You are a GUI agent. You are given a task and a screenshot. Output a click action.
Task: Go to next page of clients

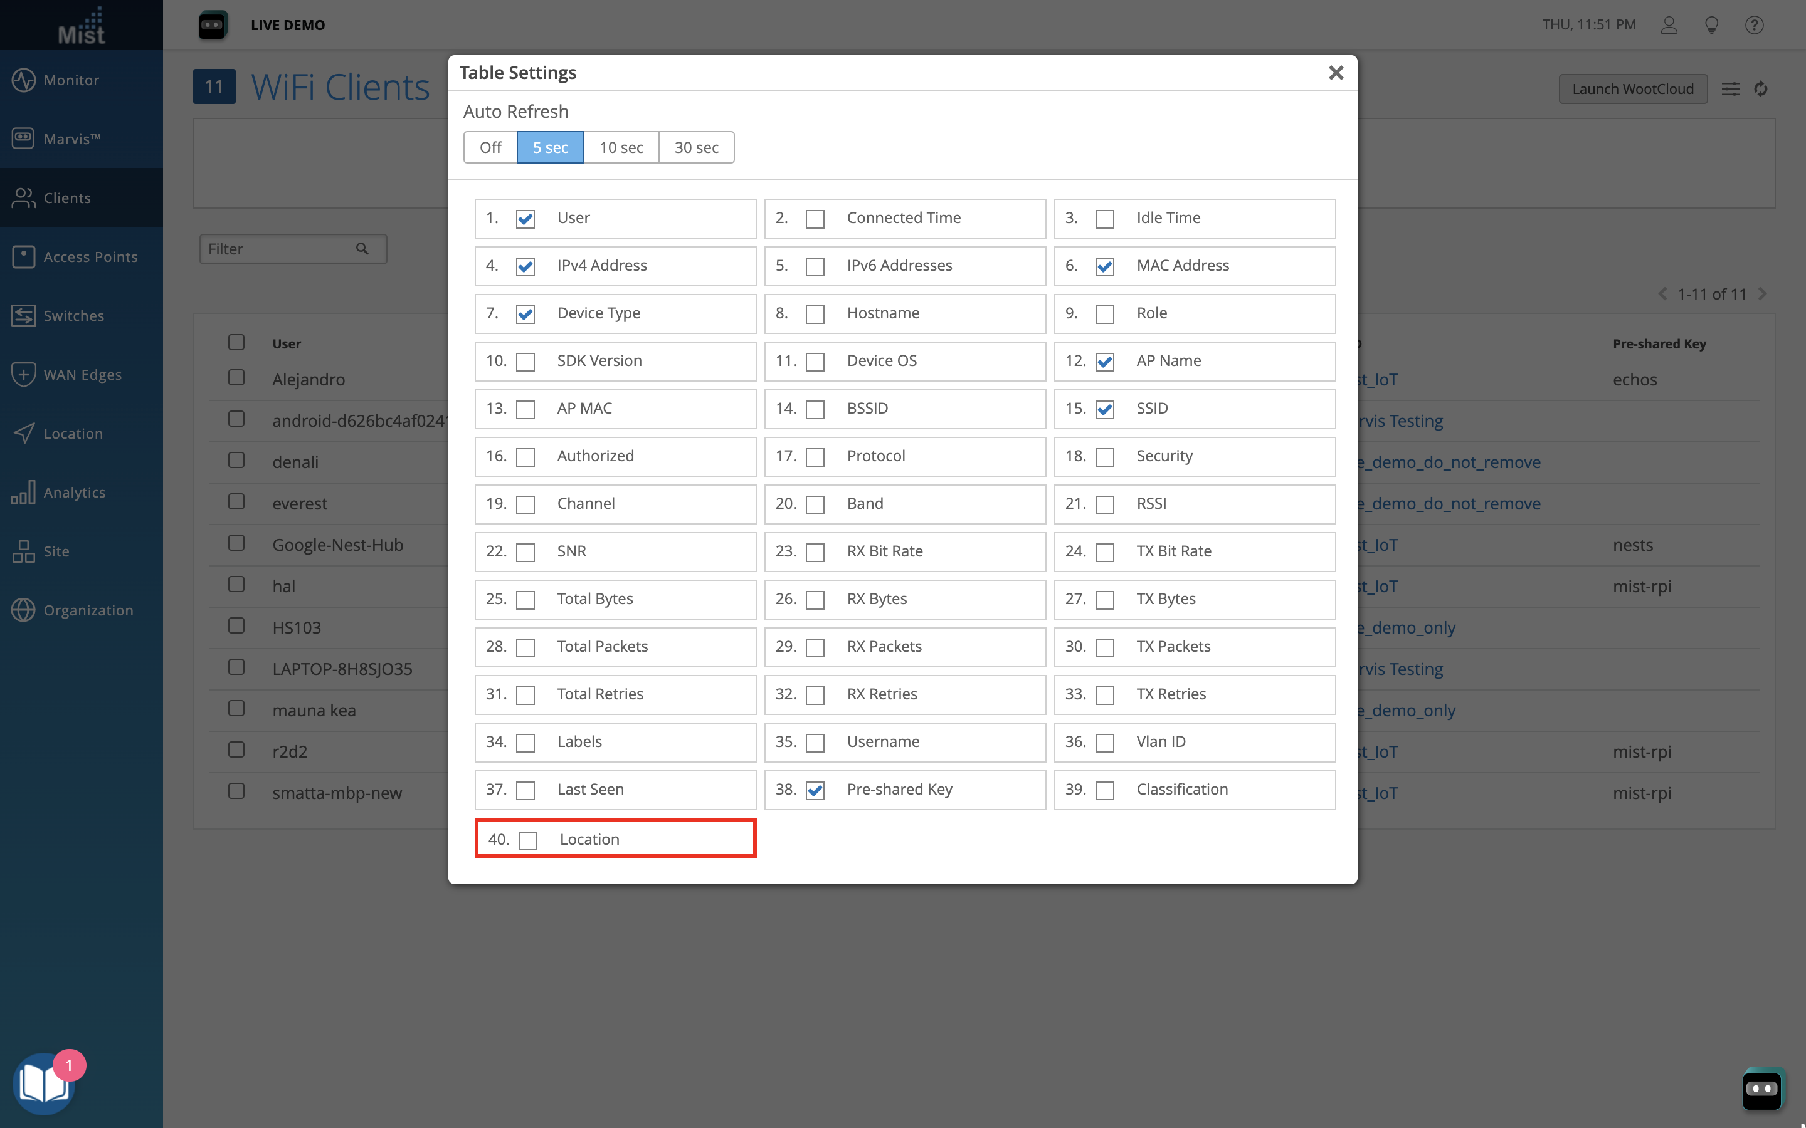tap(1763, 294)
